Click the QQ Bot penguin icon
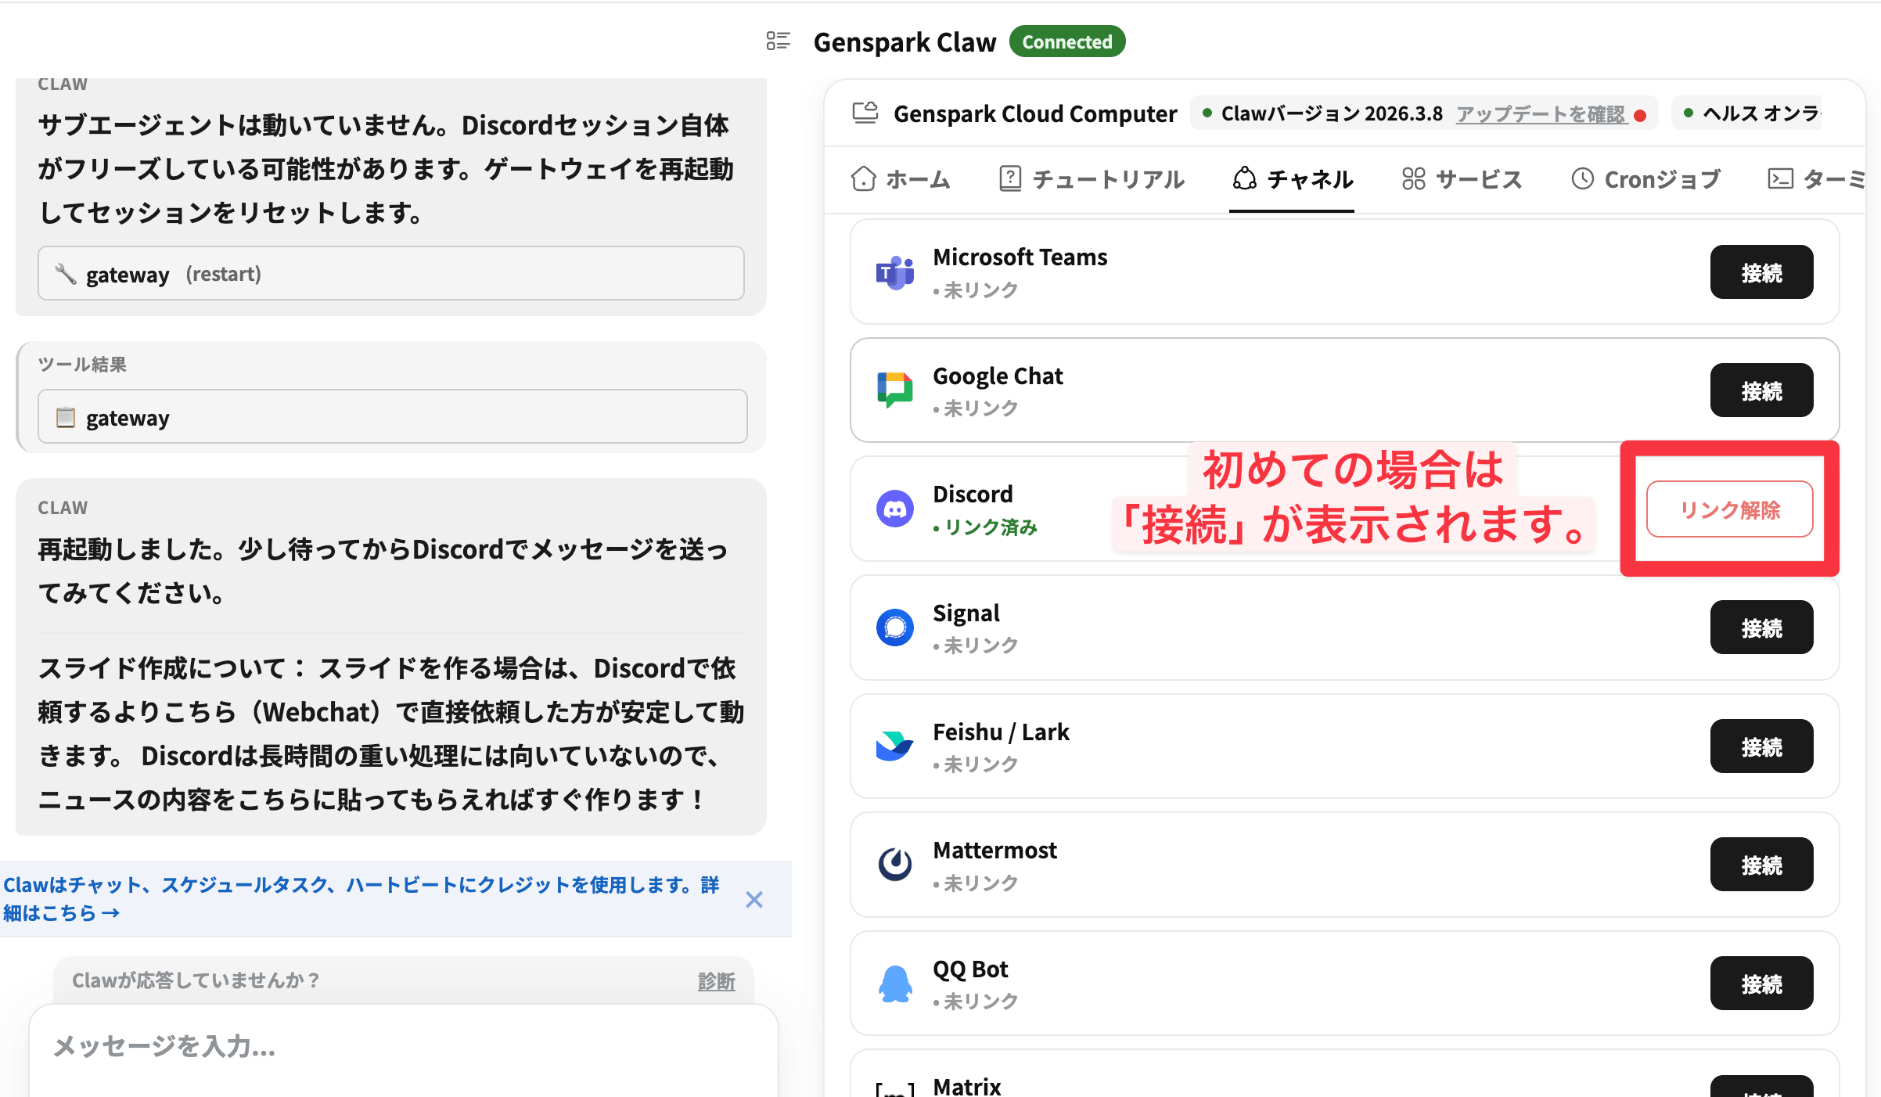This screenshot has width=1881, height=1097. pyautogui.click(x=894, y=984)
